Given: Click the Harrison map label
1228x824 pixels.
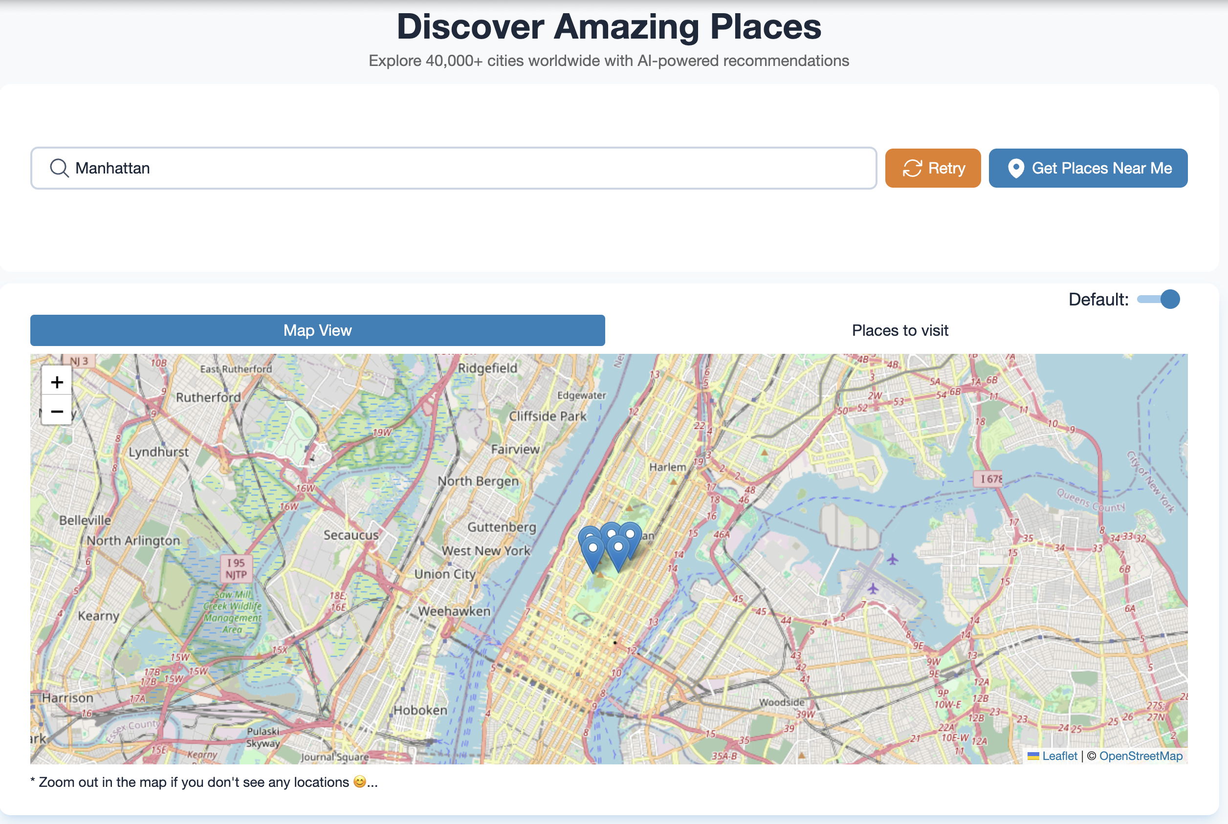Looking at the screenshot, I should coord(67,698).
